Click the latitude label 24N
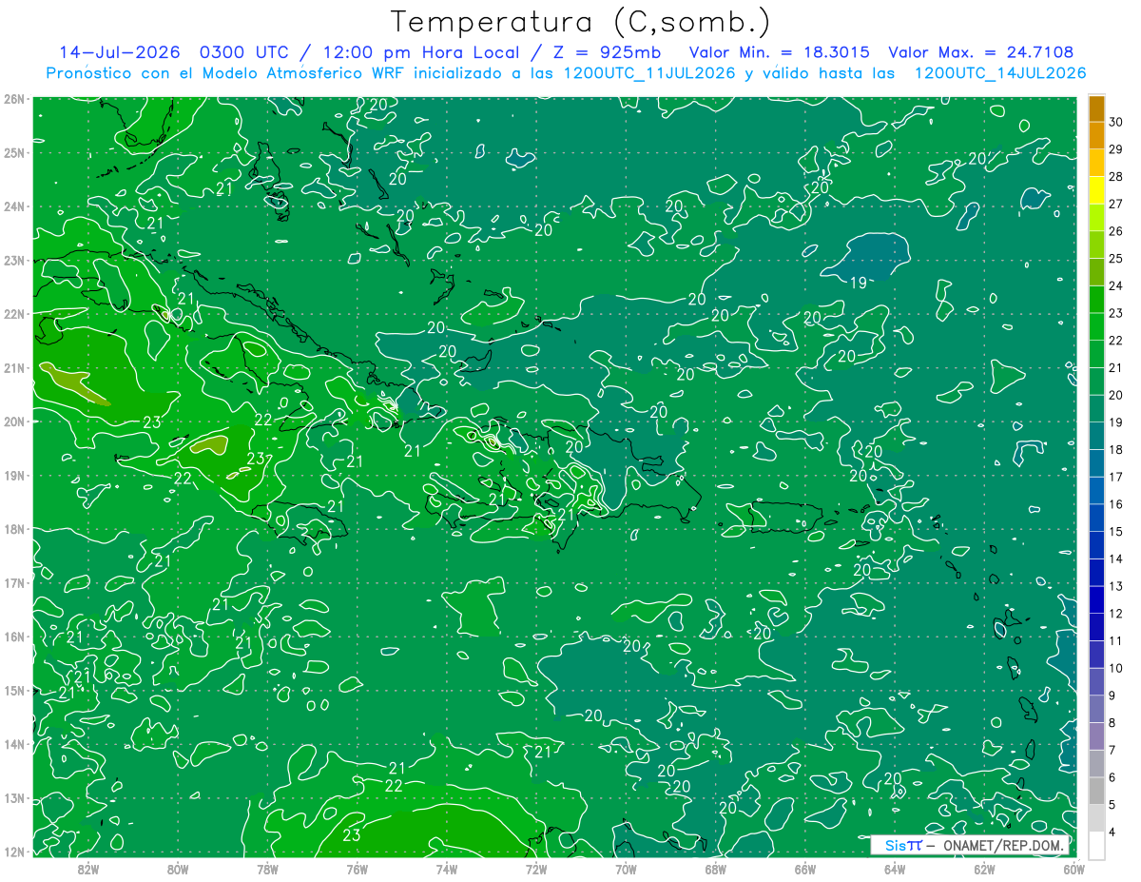 pos(14,206)
